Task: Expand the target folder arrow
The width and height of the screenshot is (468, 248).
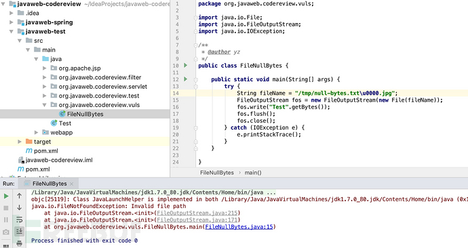Action: pyautogui.click(x=20, y=142)
